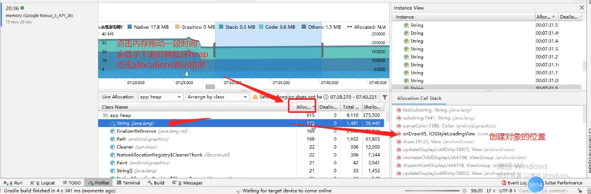
Task: Open the app heap dropdown
Action: pyautogui.click(x=160, y=97)
